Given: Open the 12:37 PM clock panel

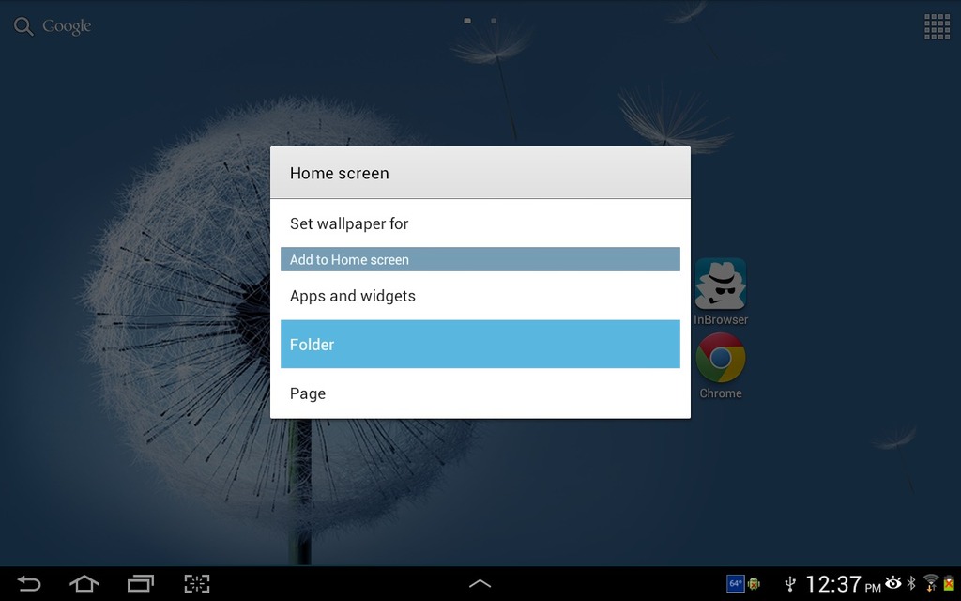Looking at the screenshot, I should [x=843, y=584].
